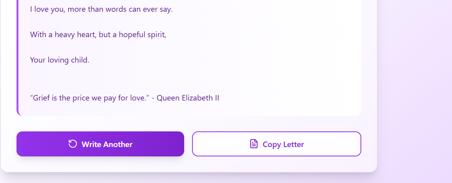Click the gap between the two buttons
The height and width of the screenshot is (183, 452).
188,144
